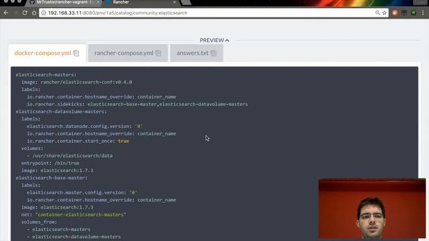Image resolution: width=429 pixels, height=241 pixels.
Task: Open the zoom magnifier icon in the address bar
Action: [377, 13]
